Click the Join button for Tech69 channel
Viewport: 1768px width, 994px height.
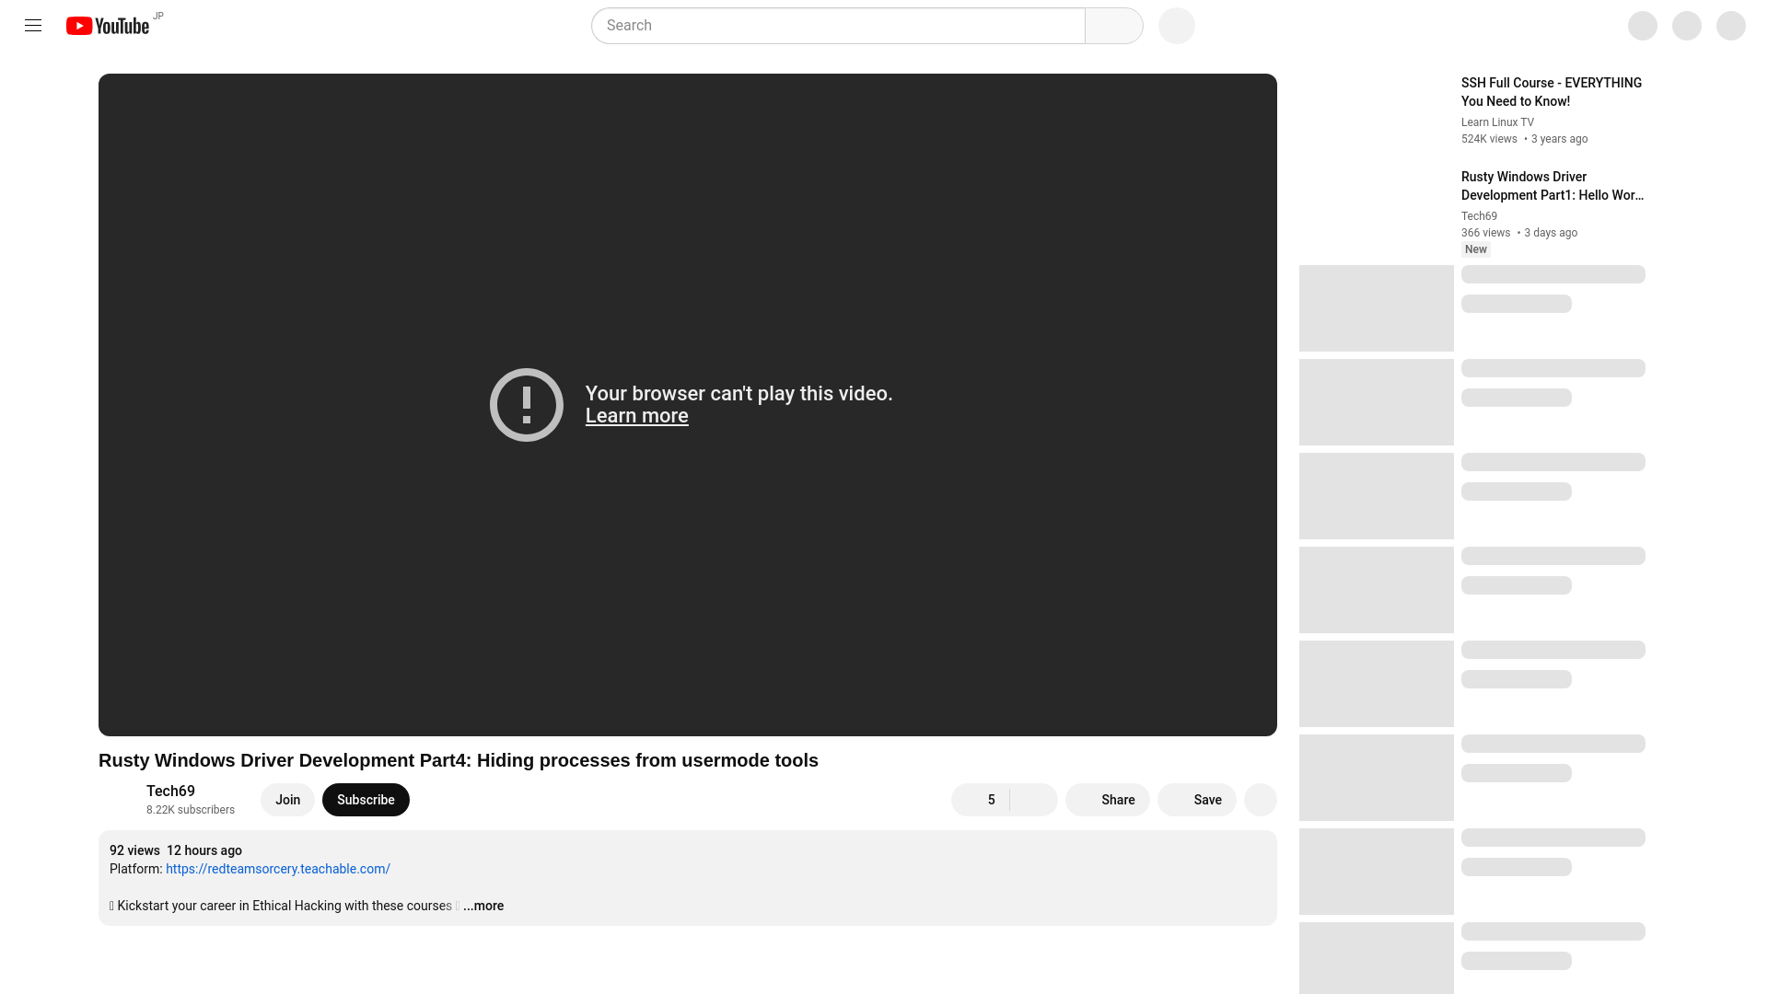[x=288, y=799]
